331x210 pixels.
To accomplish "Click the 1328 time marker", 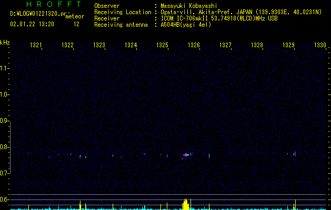I will coord(257,45).
